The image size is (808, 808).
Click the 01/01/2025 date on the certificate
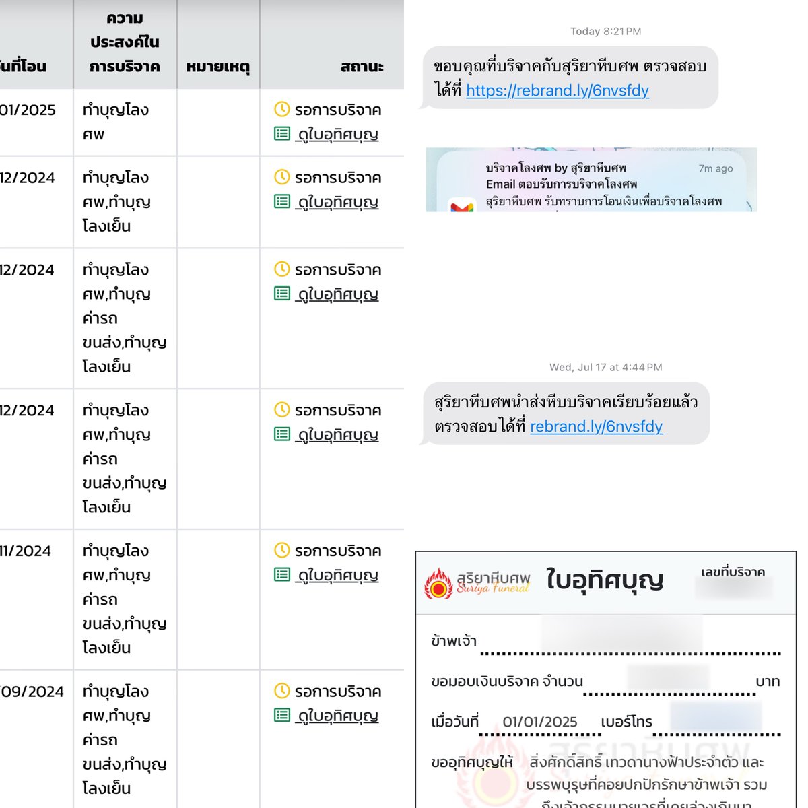[540, 722]
